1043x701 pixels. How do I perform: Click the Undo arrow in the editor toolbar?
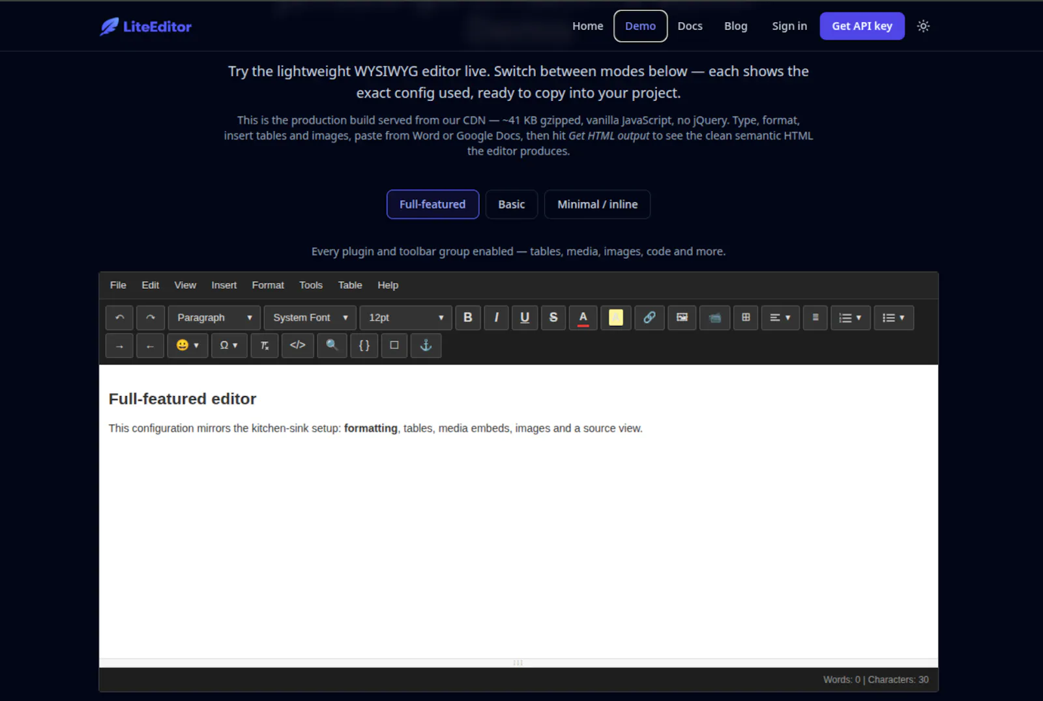click(119, 318)
